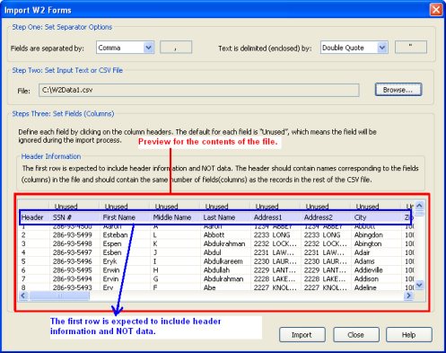Select the 'Last Name' header cell
The height and width of the screenshot is (353, 446).
coord(225,217)
